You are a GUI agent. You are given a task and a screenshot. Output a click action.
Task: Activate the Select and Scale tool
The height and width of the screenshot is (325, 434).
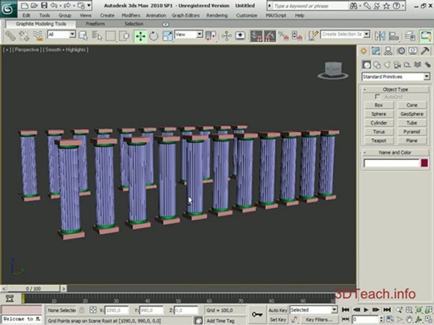click(167, 36)
